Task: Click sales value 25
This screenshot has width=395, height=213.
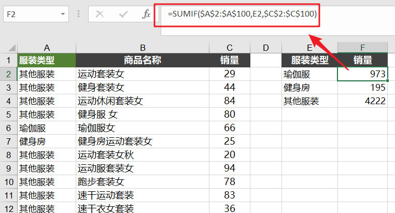Action: pos(230,141)
